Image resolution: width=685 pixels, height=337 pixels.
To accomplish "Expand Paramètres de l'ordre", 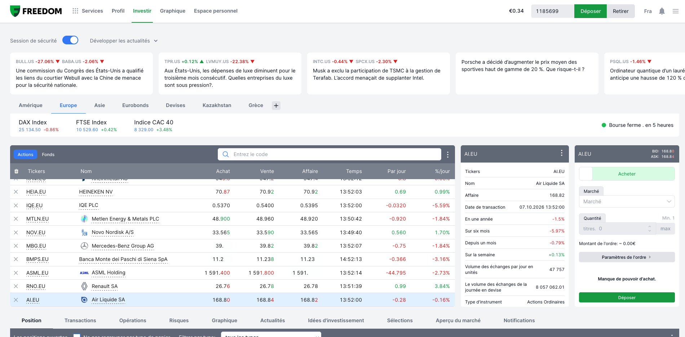I will click(627, 257).
